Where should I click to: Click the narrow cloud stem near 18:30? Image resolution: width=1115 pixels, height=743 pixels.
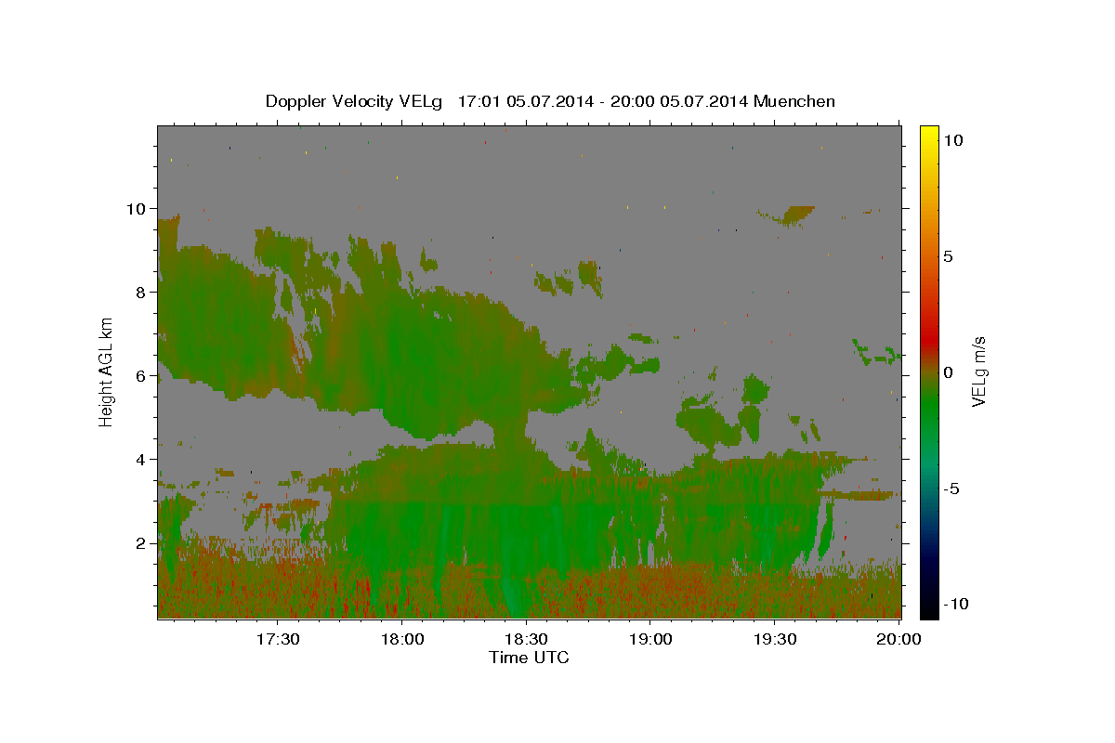tap(510, 432)
